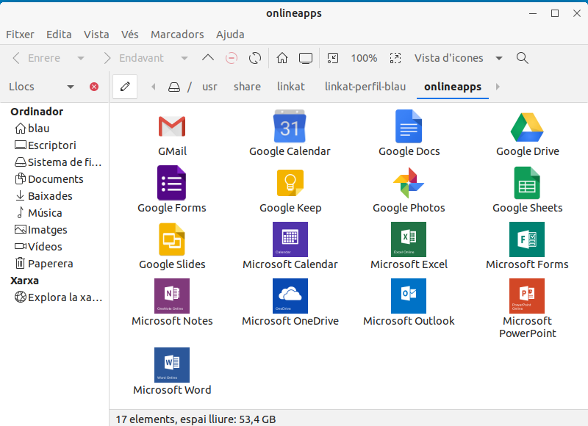Expand the Llocs sidebar dropdown
The image size is (588, 426).
(71, 87)
